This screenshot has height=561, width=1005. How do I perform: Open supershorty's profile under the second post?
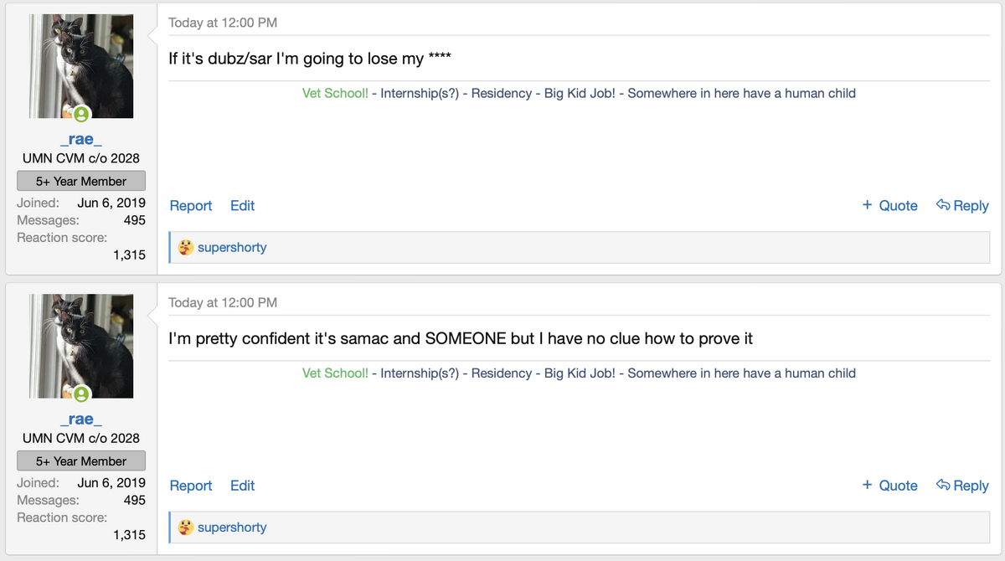click(232, 528)
